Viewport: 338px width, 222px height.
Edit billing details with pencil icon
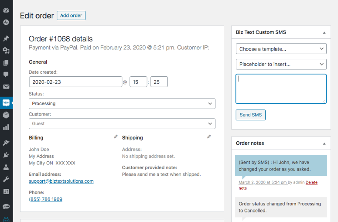point(116,137)
